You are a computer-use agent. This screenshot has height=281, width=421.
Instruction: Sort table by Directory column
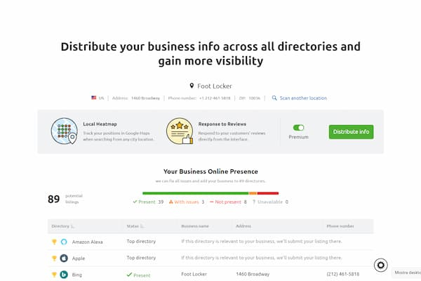tap(63, 226)
